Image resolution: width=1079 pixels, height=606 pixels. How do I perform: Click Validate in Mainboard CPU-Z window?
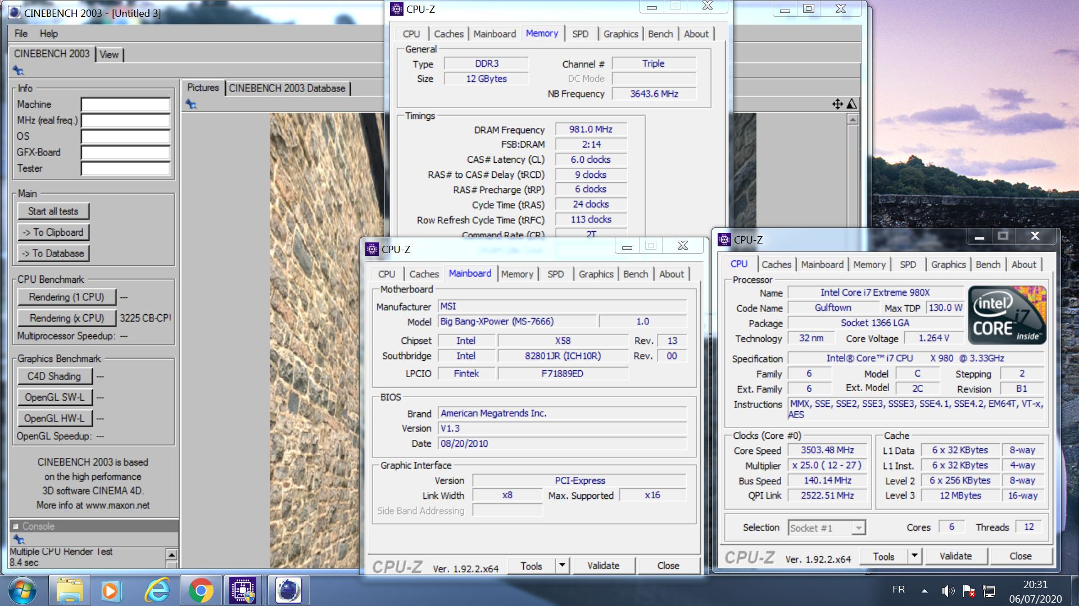tap(604, 566)
